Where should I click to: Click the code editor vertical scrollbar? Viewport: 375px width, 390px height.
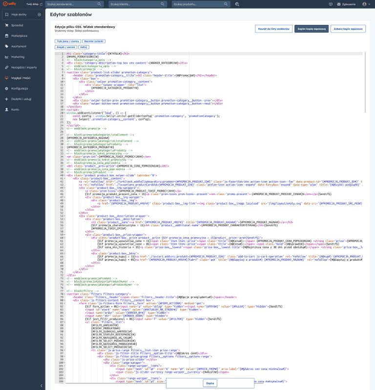[x=365, y=82]
